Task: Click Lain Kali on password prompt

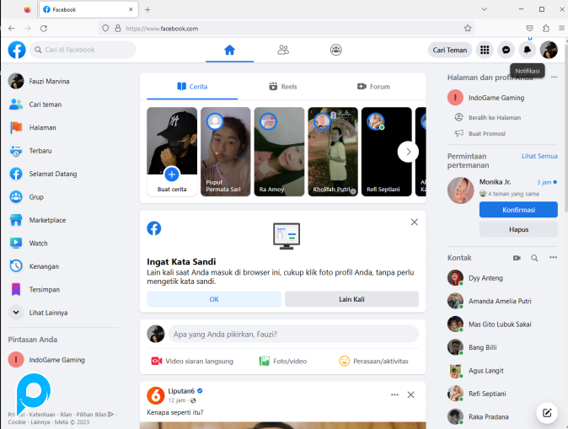Action: 351,299
